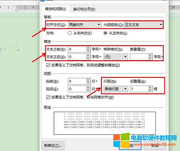Viewport: 180px width, 151px height.
Task: Open the 对齐方式 alignment dropdown
Action: (x=85, y=25)
